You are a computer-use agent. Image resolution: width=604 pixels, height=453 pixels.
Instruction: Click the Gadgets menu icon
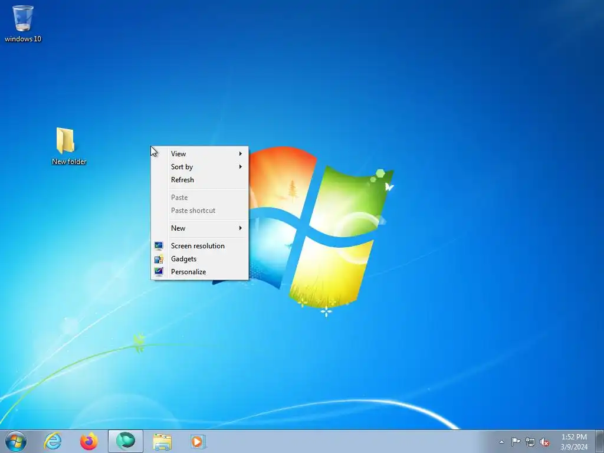pos(159,259)
